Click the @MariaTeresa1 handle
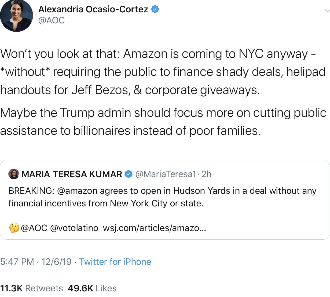 pyautogui.click(x=166, y=174)
